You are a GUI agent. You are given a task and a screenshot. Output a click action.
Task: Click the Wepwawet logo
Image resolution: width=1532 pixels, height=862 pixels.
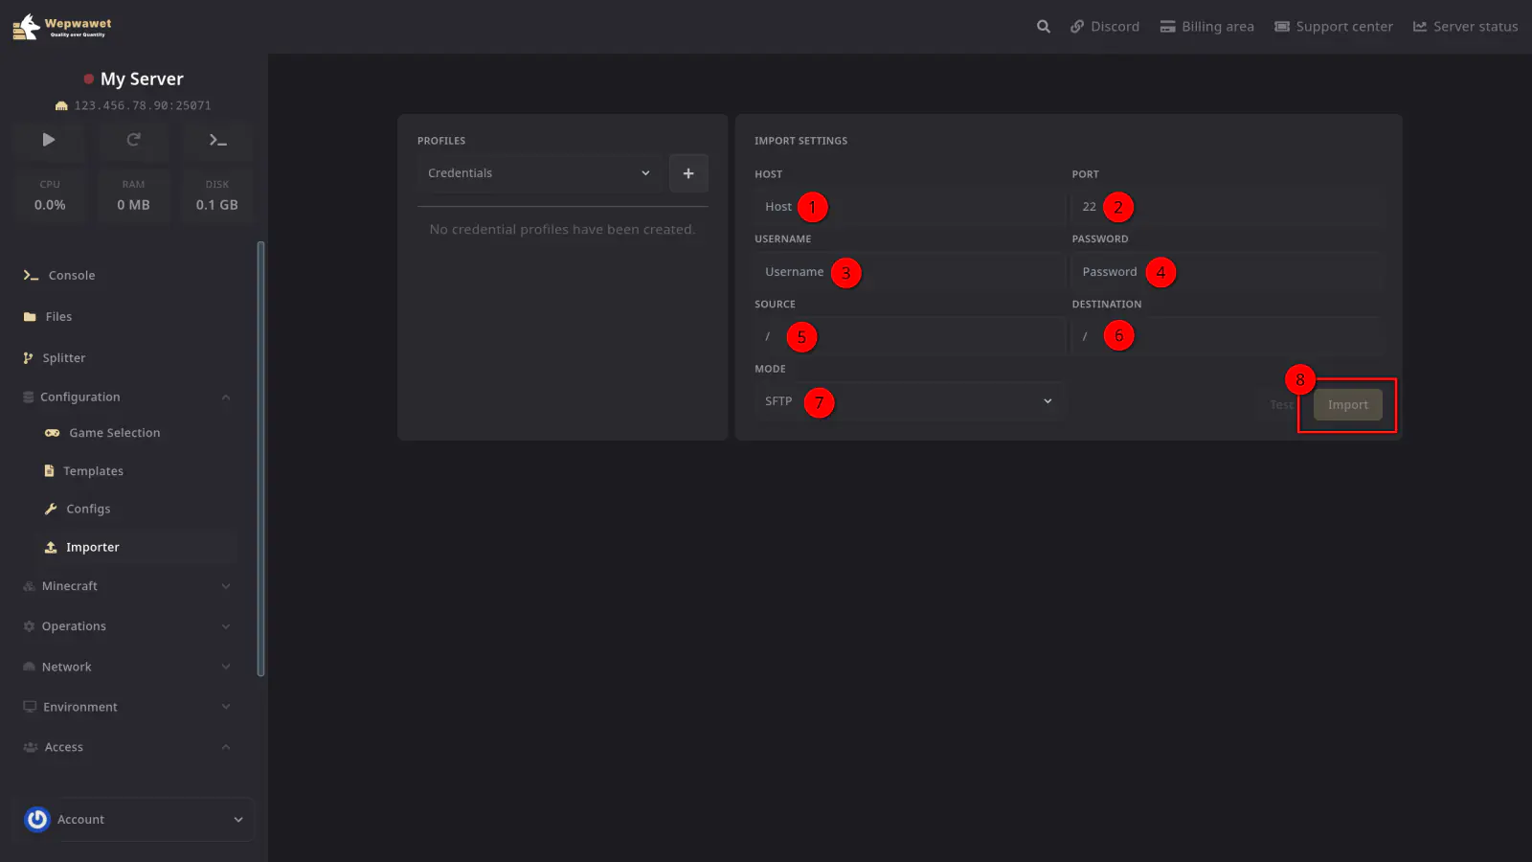coord(62,27)
